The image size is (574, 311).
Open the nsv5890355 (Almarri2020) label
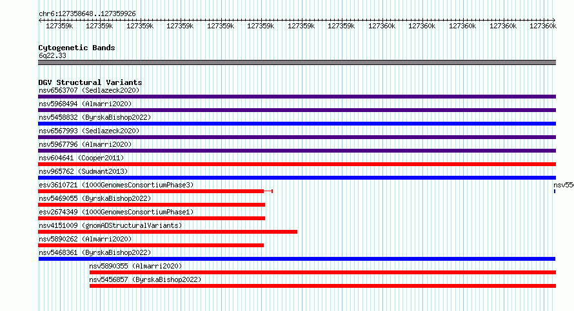click(135, 266)
